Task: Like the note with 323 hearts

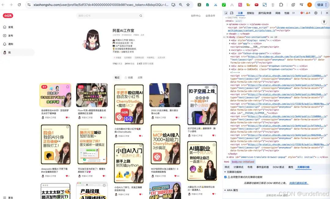Action: 101,118
